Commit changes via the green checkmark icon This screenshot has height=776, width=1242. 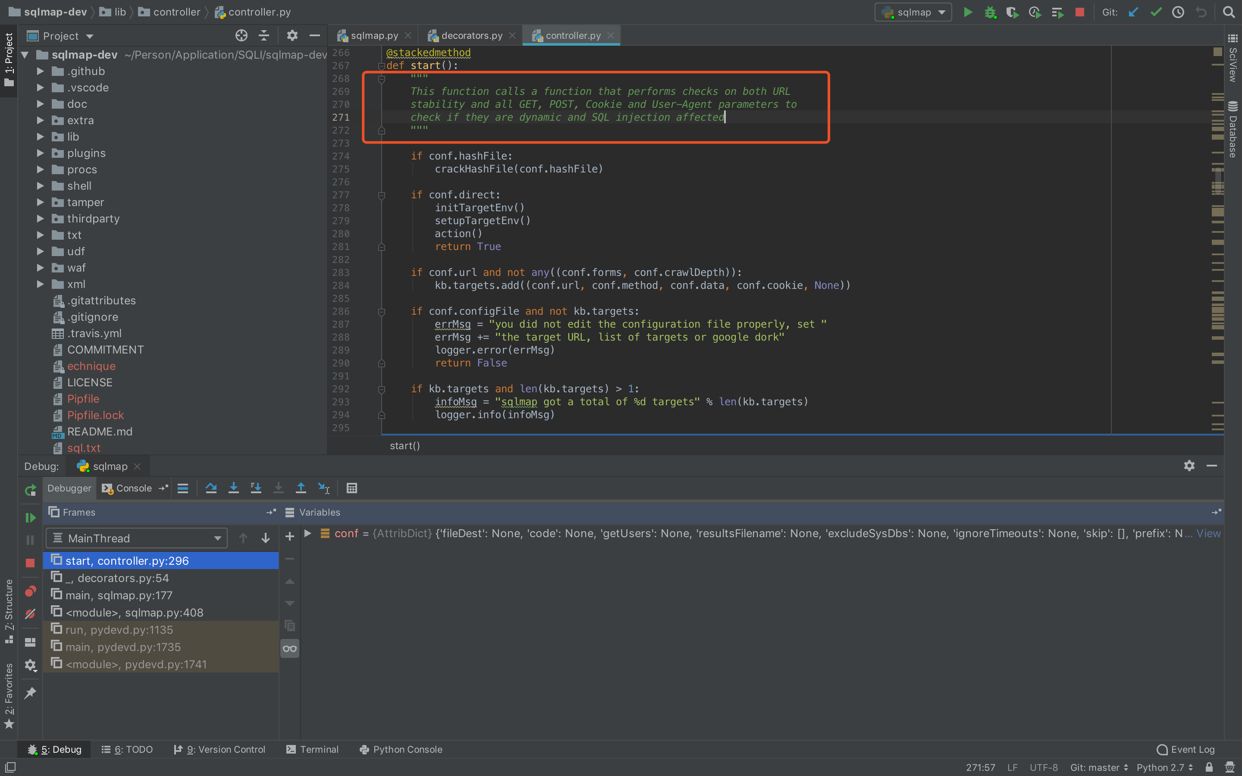click(x=1156, y=12)
